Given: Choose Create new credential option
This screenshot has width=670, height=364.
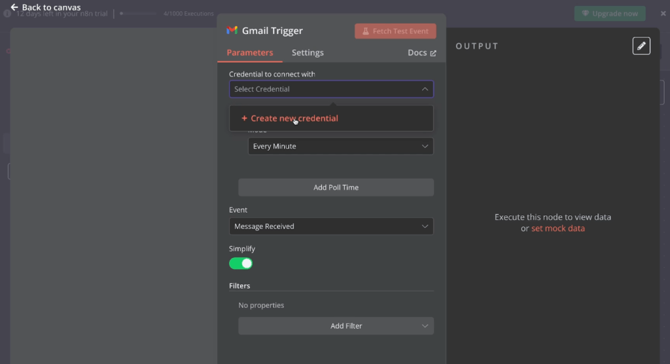Looking at the screenshot, I should [294, 118].
